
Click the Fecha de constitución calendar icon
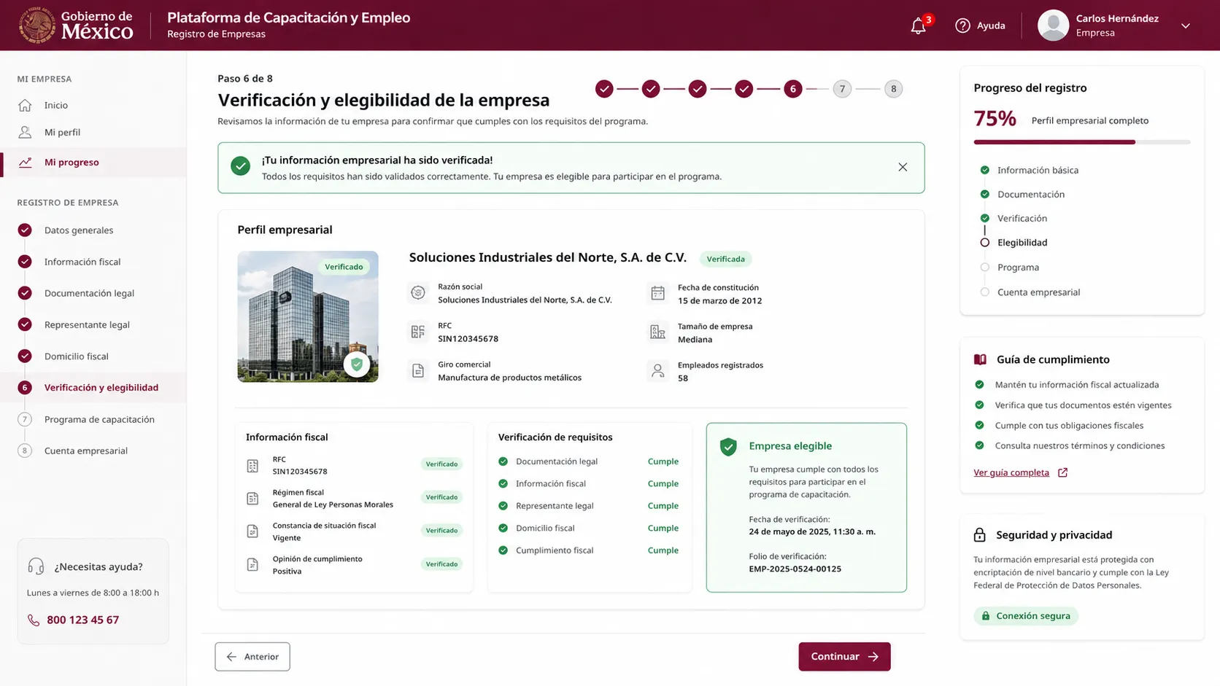(x=657, y=293)
